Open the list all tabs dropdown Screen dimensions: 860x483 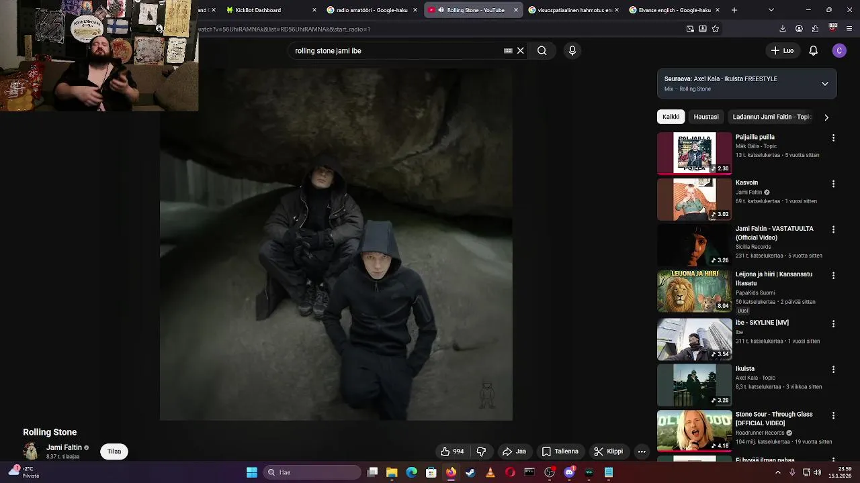click(771, 10)
